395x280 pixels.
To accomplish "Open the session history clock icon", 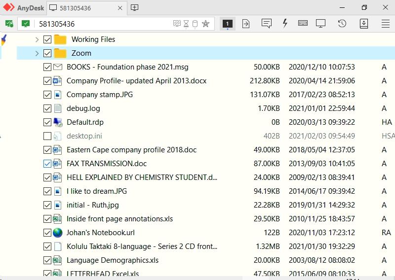I will 342,23.
